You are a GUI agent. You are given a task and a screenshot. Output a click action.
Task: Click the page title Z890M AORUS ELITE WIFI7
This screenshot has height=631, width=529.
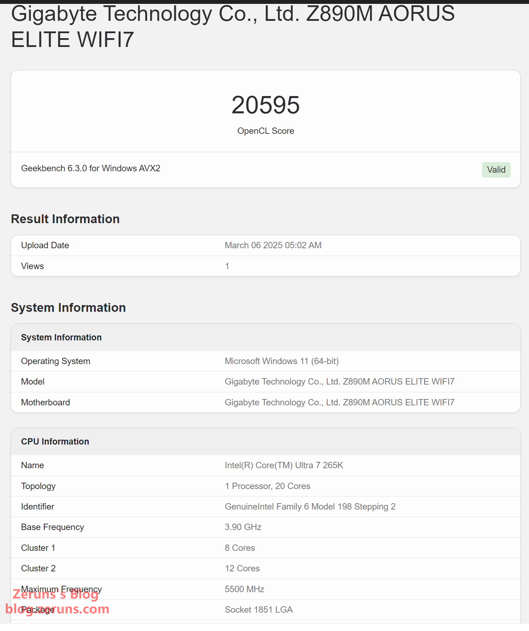point(233,26)
